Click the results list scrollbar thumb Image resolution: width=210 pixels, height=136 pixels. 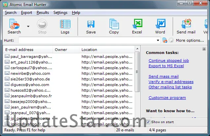(137, 72)
